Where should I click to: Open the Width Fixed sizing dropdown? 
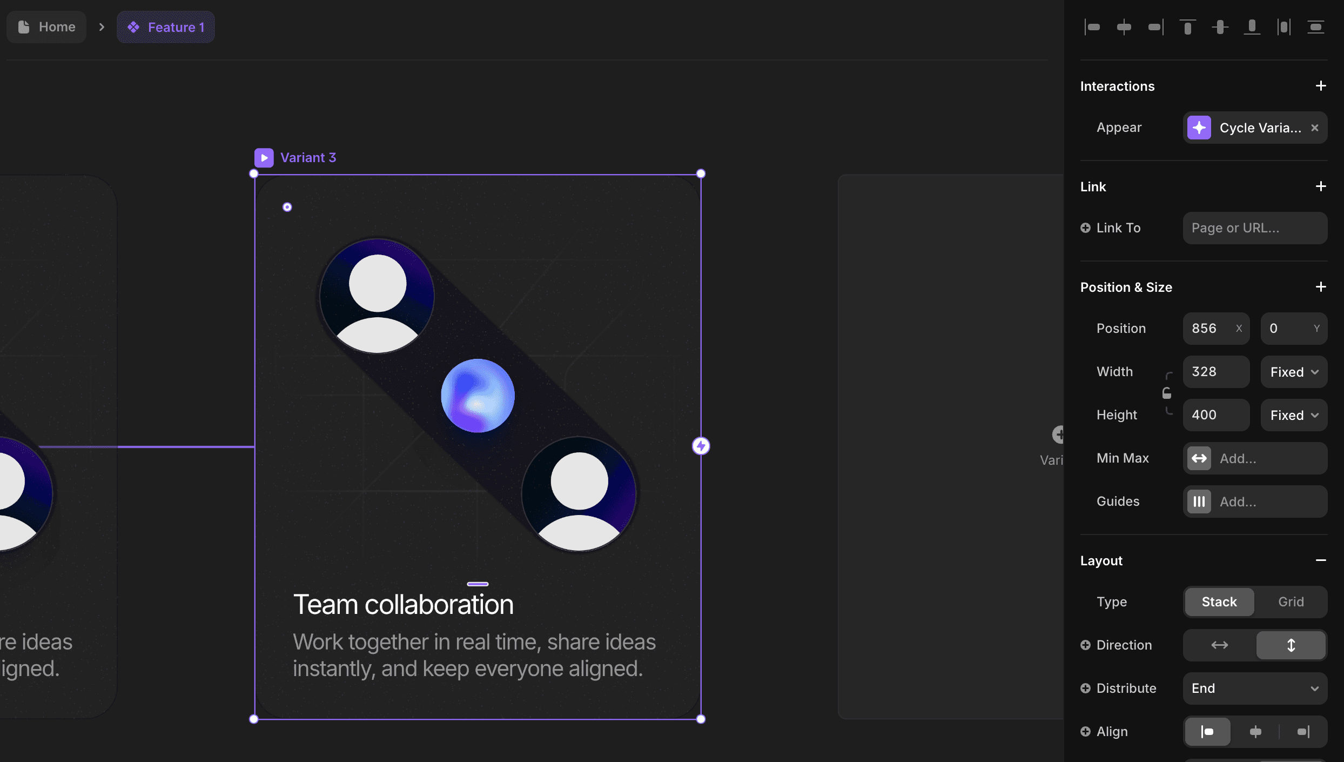[1294, 372]
